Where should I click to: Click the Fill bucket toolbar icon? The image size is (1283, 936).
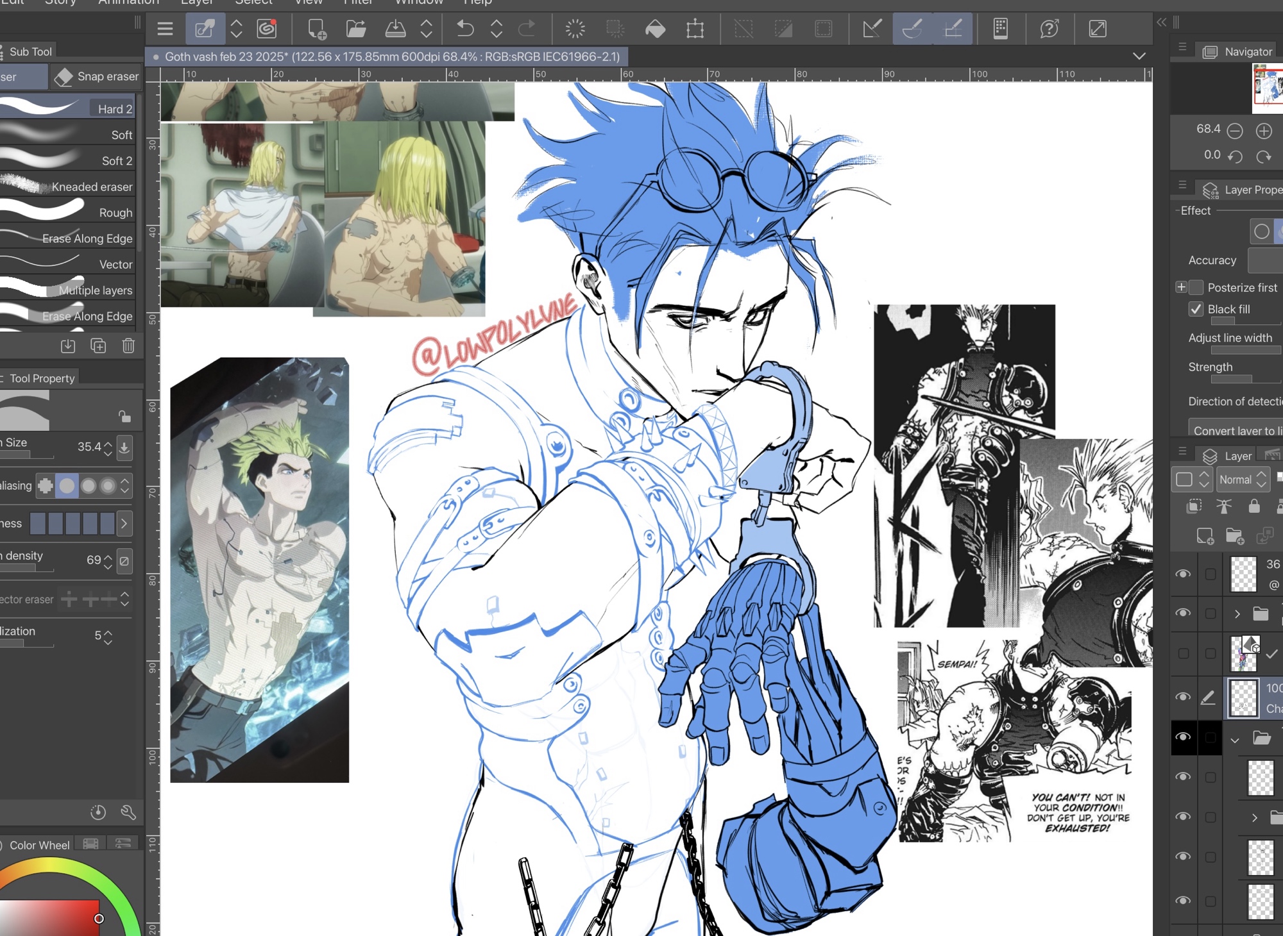tap(655, 29)
